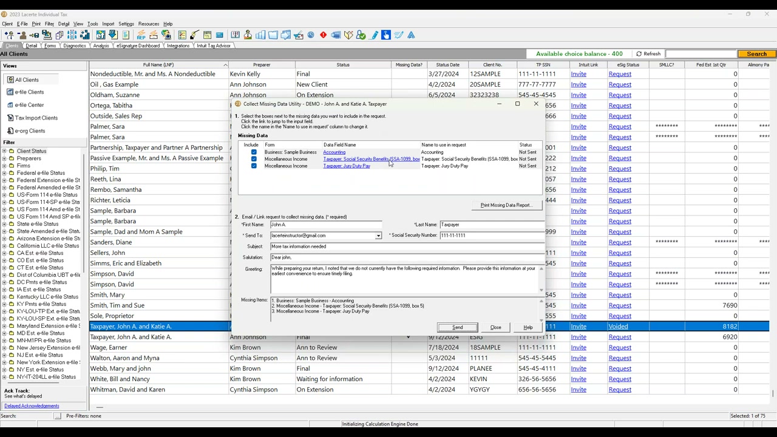The width and height of the screenshot is (777, 437).
Task: Expand CA Est. e-file Status filter
Action: (x=4, y=253)
